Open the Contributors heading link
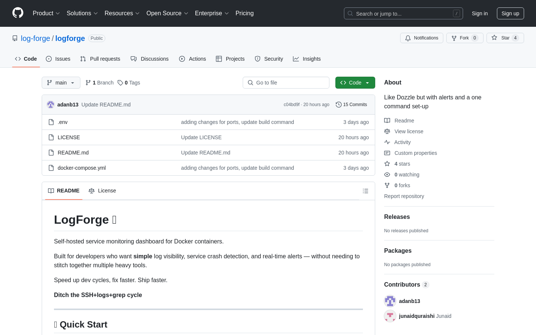This screenshot has height=335, width=536. 406,284
